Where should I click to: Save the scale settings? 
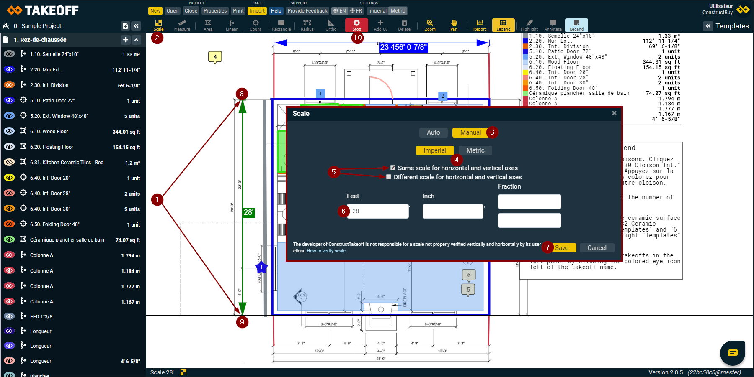point(562,248)
